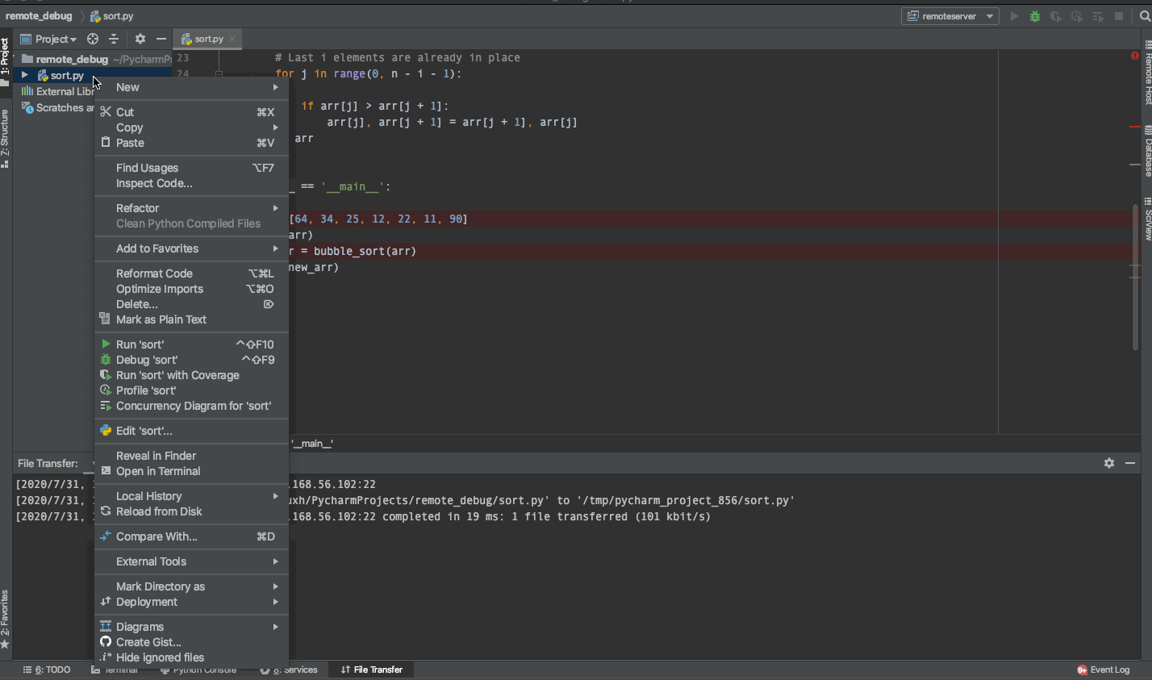Click the clipboard Paste icon in menu
This screenshot has width=1152, height=680.
tap(106, 143)
